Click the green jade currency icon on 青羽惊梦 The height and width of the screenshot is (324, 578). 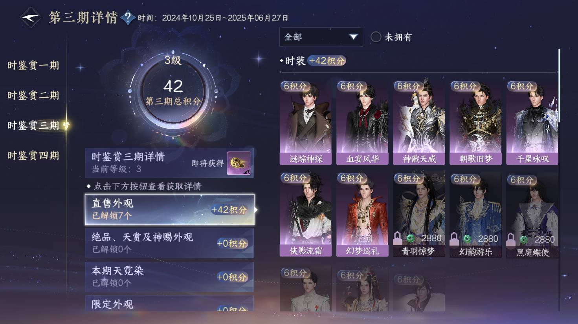pos(411,238)
